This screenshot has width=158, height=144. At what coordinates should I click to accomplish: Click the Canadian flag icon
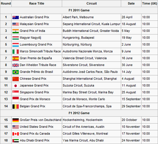pos(16,134)
